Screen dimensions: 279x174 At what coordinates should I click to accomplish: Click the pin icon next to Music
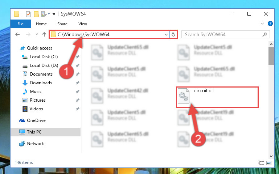point(77,92)
